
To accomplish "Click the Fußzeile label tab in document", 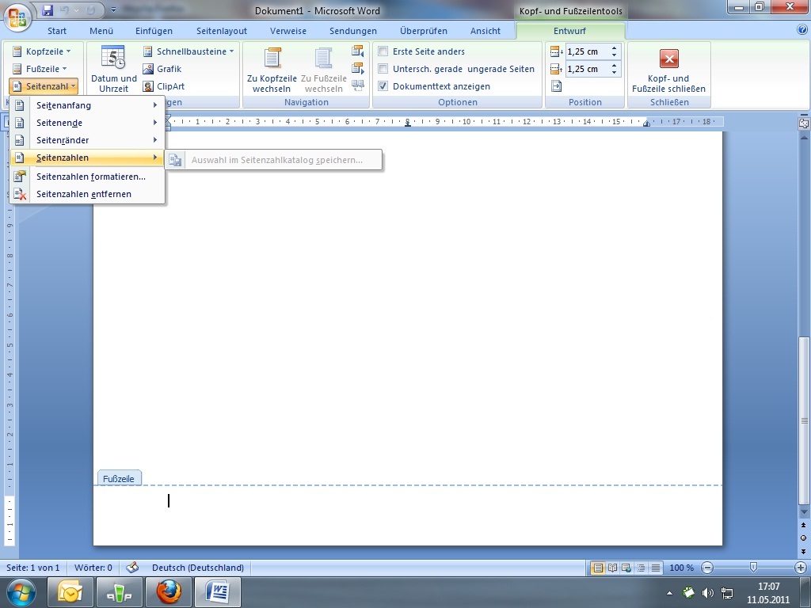I will point(119,478).
